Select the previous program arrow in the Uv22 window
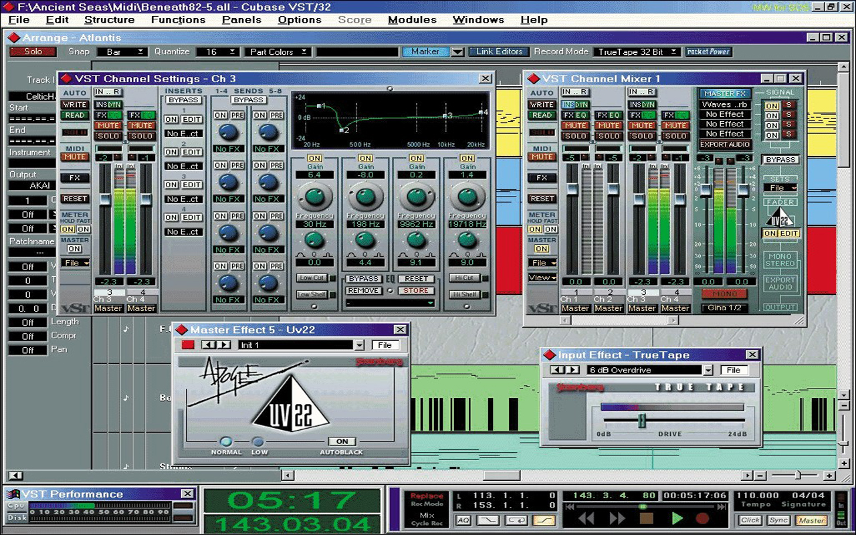 pyautogui.click(x=208, y=345)
